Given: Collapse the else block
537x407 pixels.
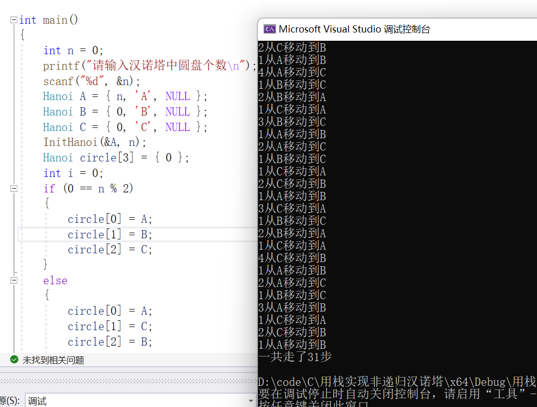Looking at the screenshot, I should 14,280.
